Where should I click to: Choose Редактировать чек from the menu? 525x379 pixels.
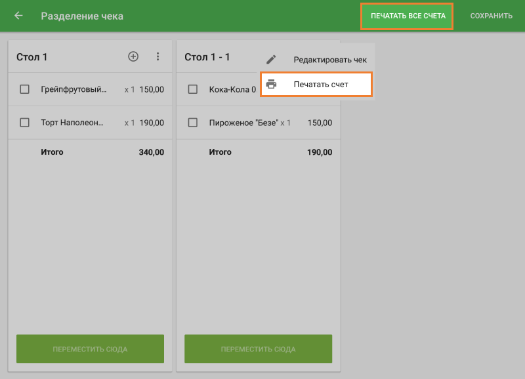(329, 60)
